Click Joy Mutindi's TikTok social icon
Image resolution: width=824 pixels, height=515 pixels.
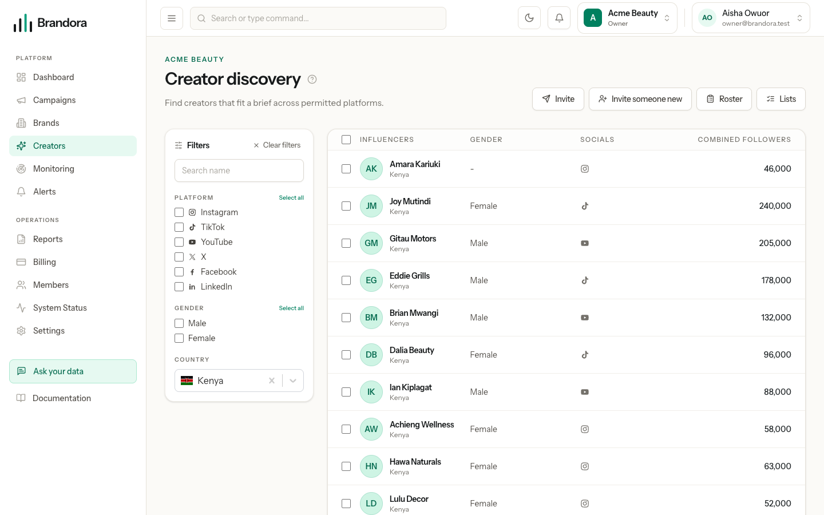tap(585, 206)
